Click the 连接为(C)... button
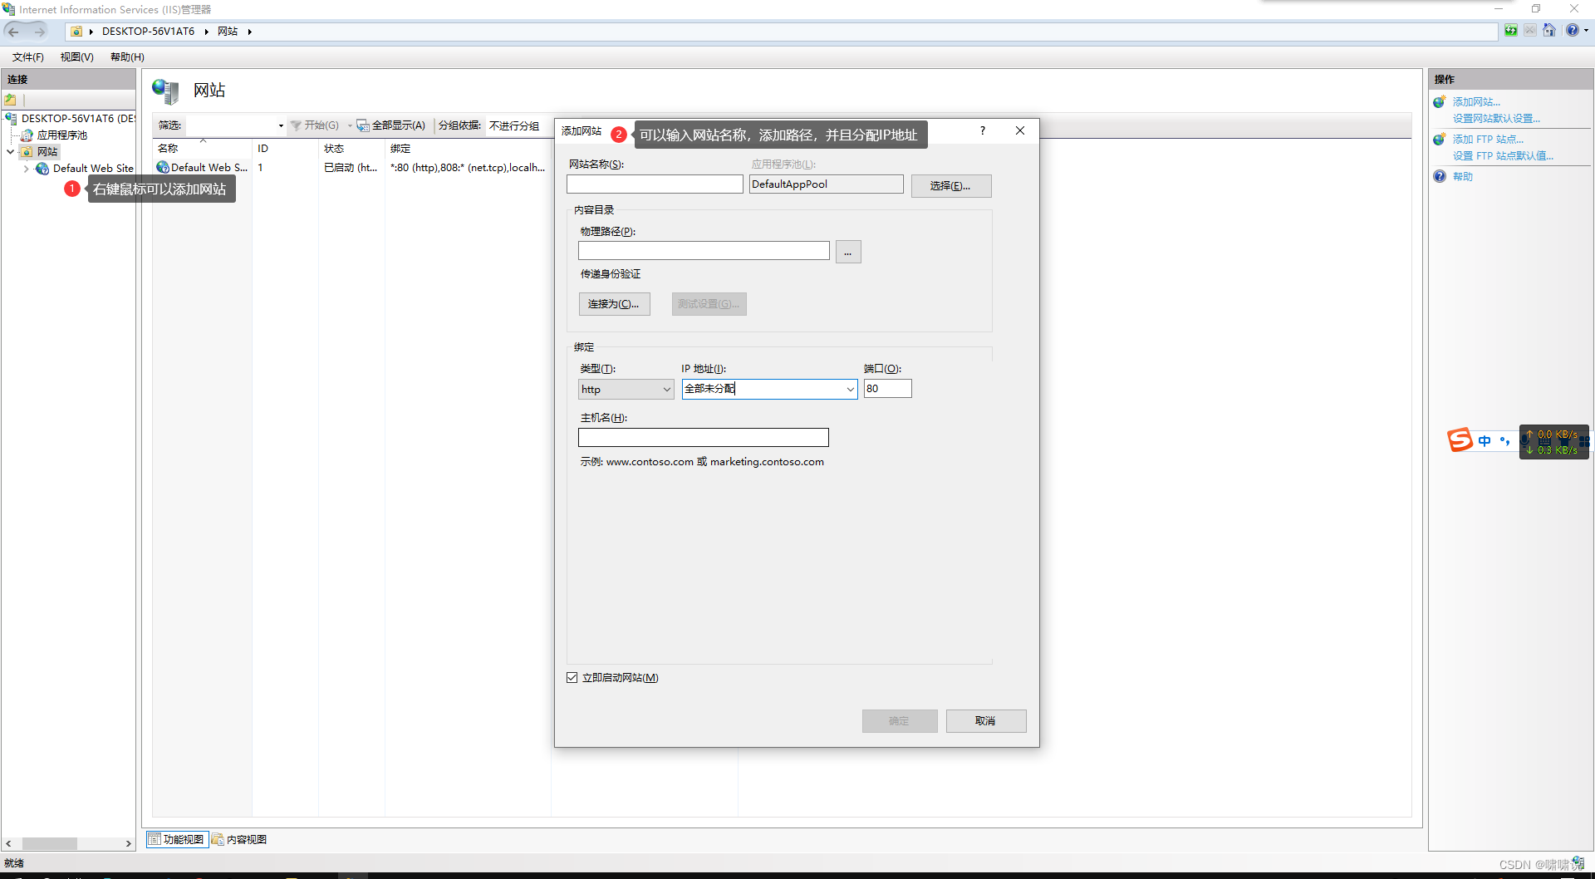The image size is (1595, 879). pyautogui.click(x=615, y=304)
